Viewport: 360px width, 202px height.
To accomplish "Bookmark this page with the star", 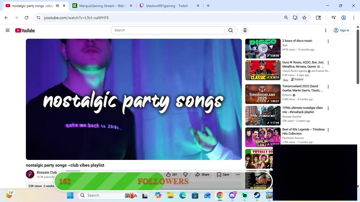I will (x=304, y=18).
